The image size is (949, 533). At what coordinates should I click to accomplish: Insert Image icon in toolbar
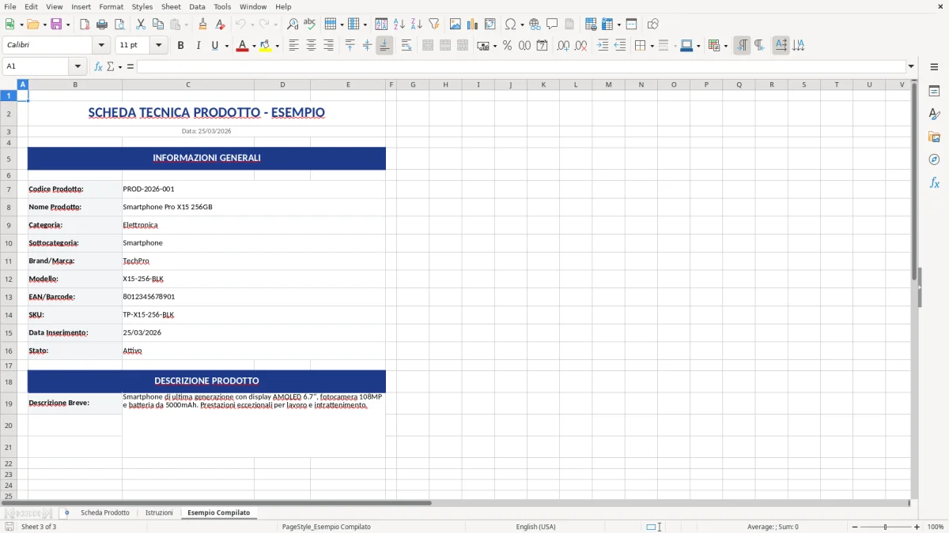pos(456,24)
